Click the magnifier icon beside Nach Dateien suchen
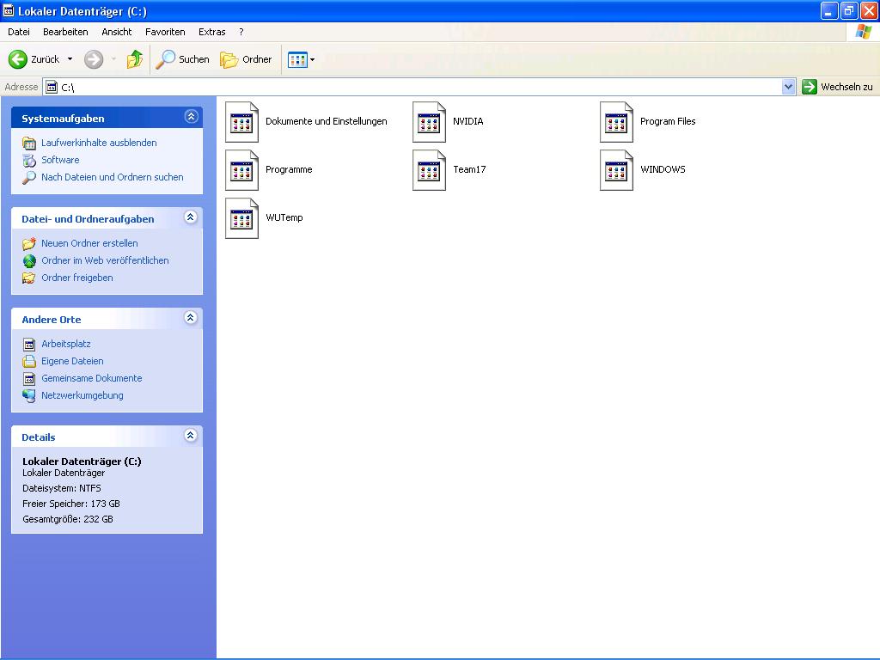 (x=29, y=177)
